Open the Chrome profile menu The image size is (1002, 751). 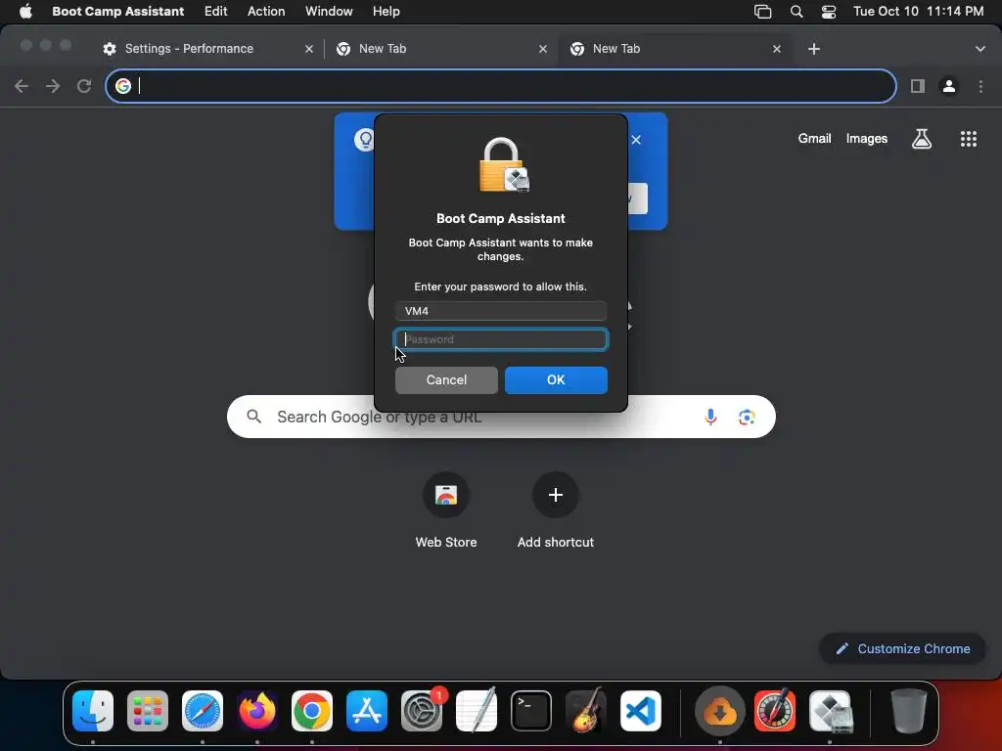(949, 86)
